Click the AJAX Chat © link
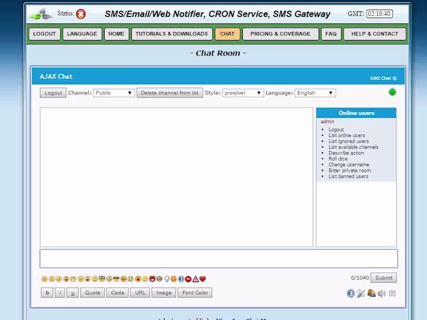427x320 pixels. pos(383,78)
